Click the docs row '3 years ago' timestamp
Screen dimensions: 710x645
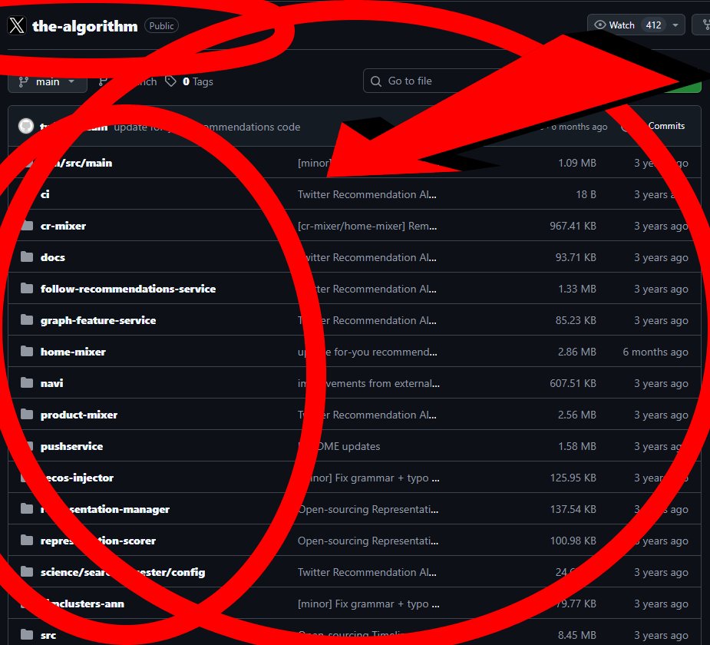click(661, 257)
